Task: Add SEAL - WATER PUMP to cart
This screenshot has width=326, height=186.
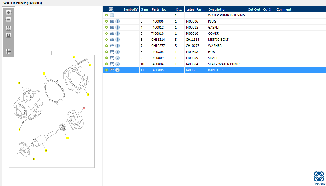Action: pyautogui.click(x=112, y=64)
